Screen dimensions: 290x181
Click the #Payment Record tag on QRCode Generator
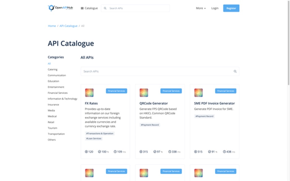click(x=150, y=125)
